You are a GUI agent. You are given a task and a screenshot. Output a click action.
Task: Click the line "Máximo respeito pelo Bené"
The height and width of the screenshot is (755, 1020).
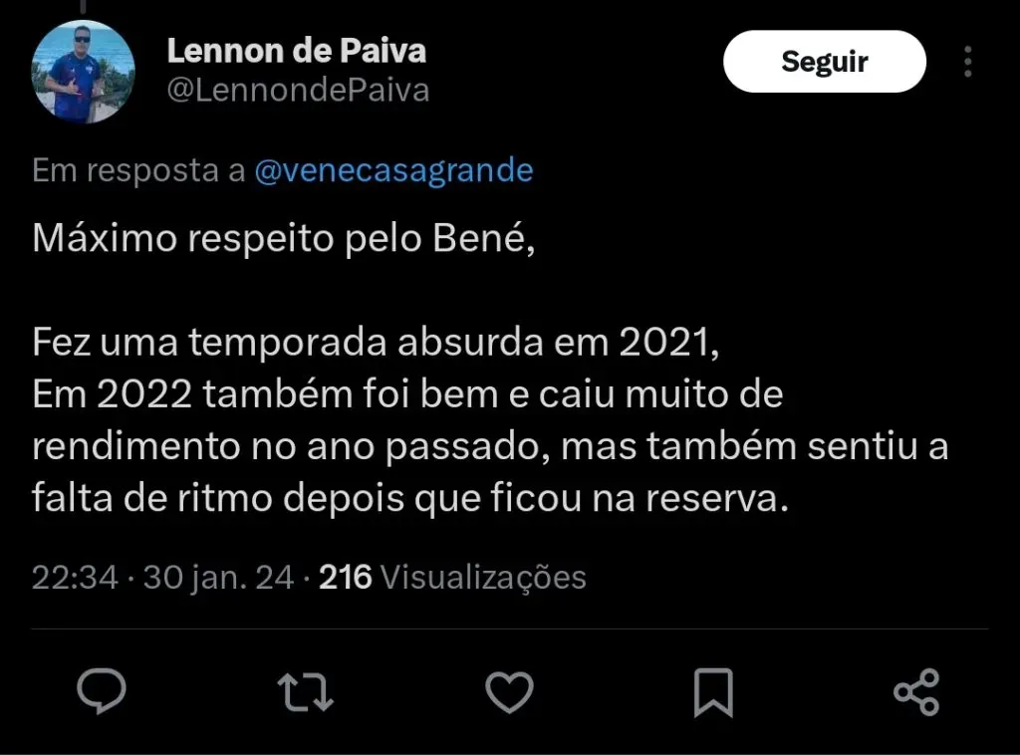[x=284, y=238]
